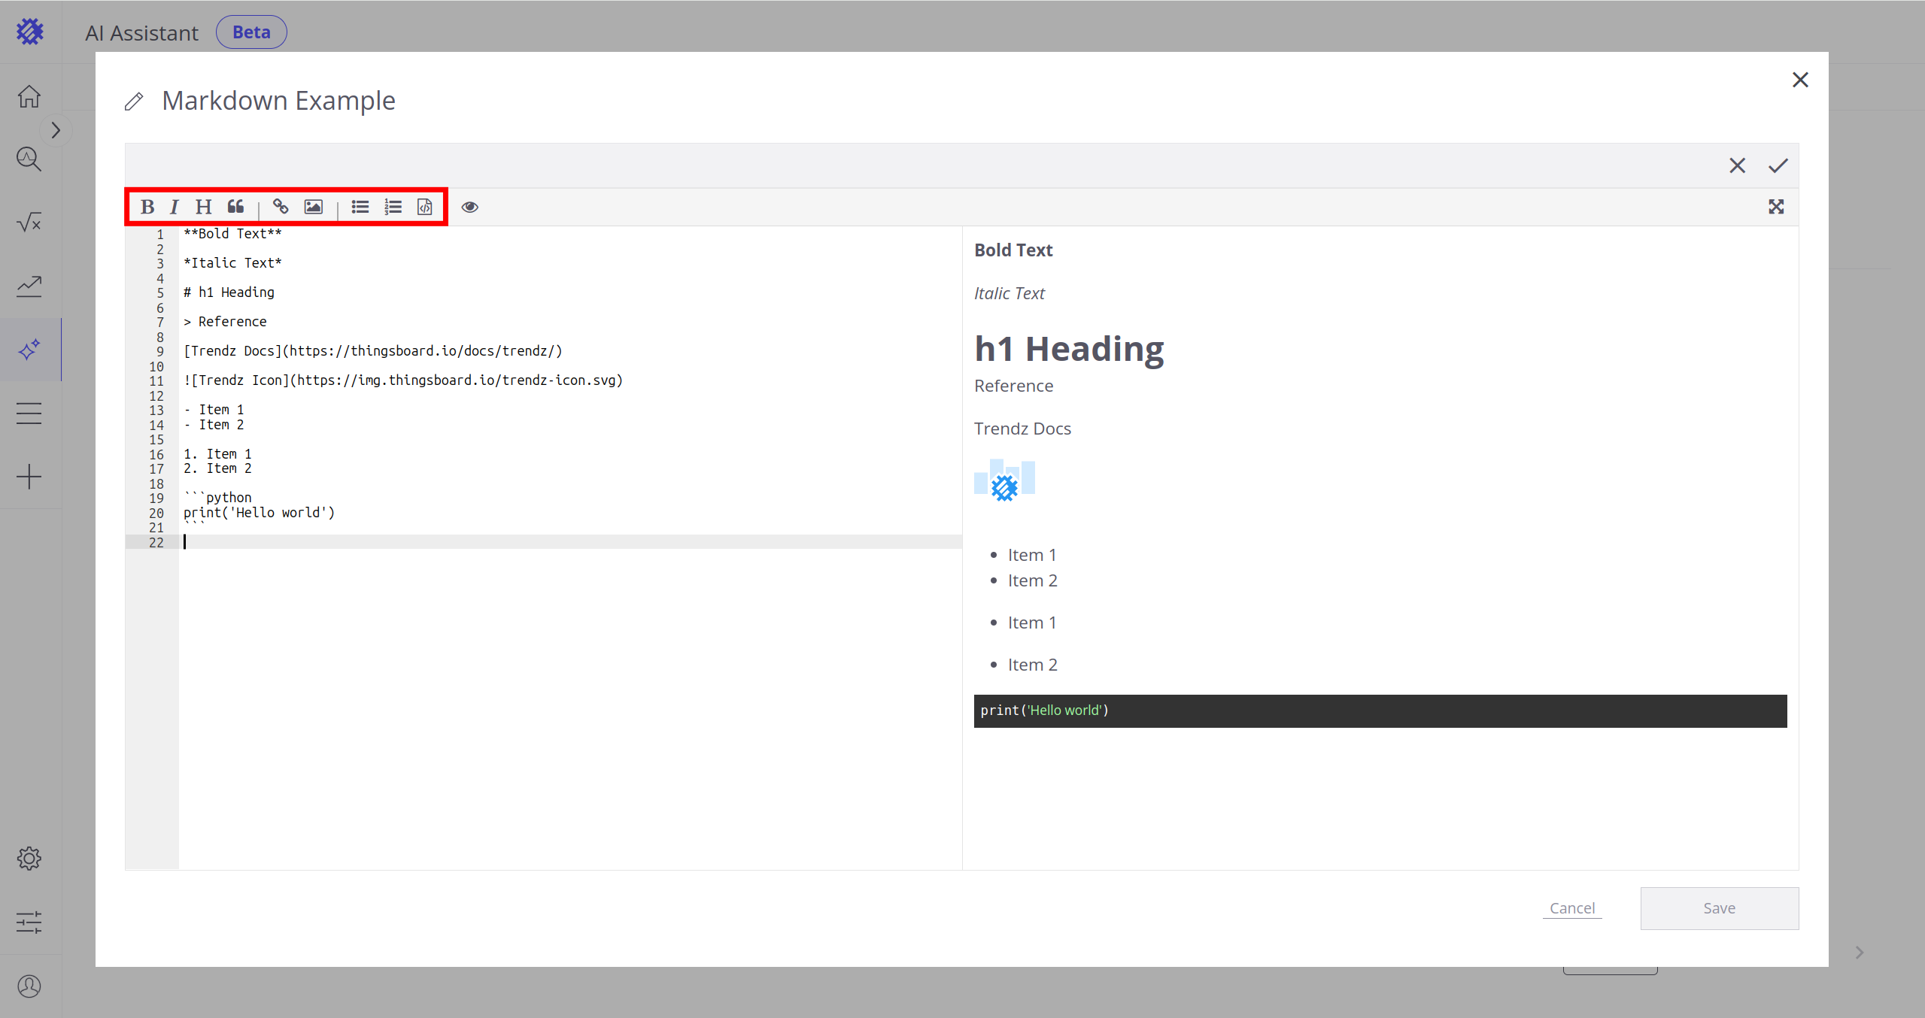Click the Save button
Screen dimensions: 1925x1018
1720,908
